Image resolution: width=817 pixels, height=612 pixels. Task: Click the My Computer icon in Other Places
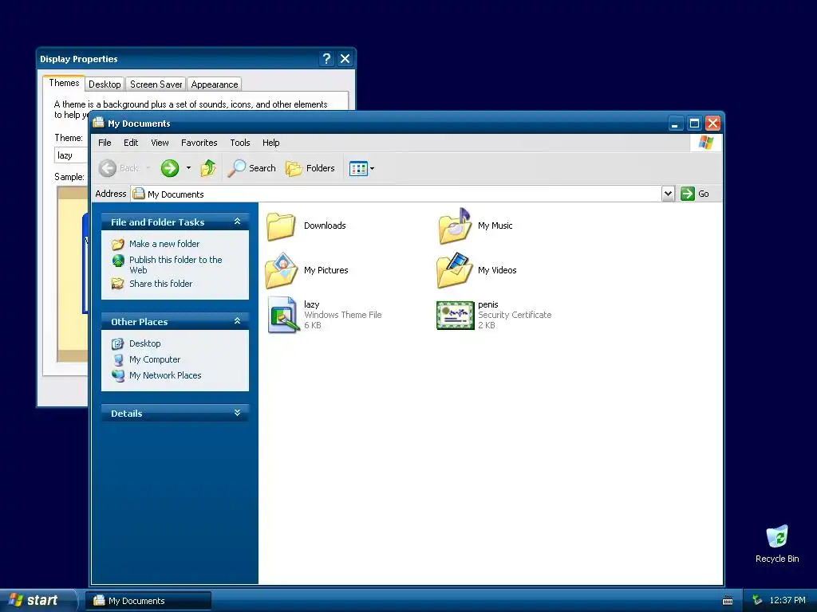pyautogui.click(x=118, y=359)
